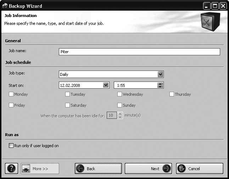Image resolution: width=229 pixels, height=179 pixels.
Task: Click the Job name text field
Action: (x=139, y=52)
